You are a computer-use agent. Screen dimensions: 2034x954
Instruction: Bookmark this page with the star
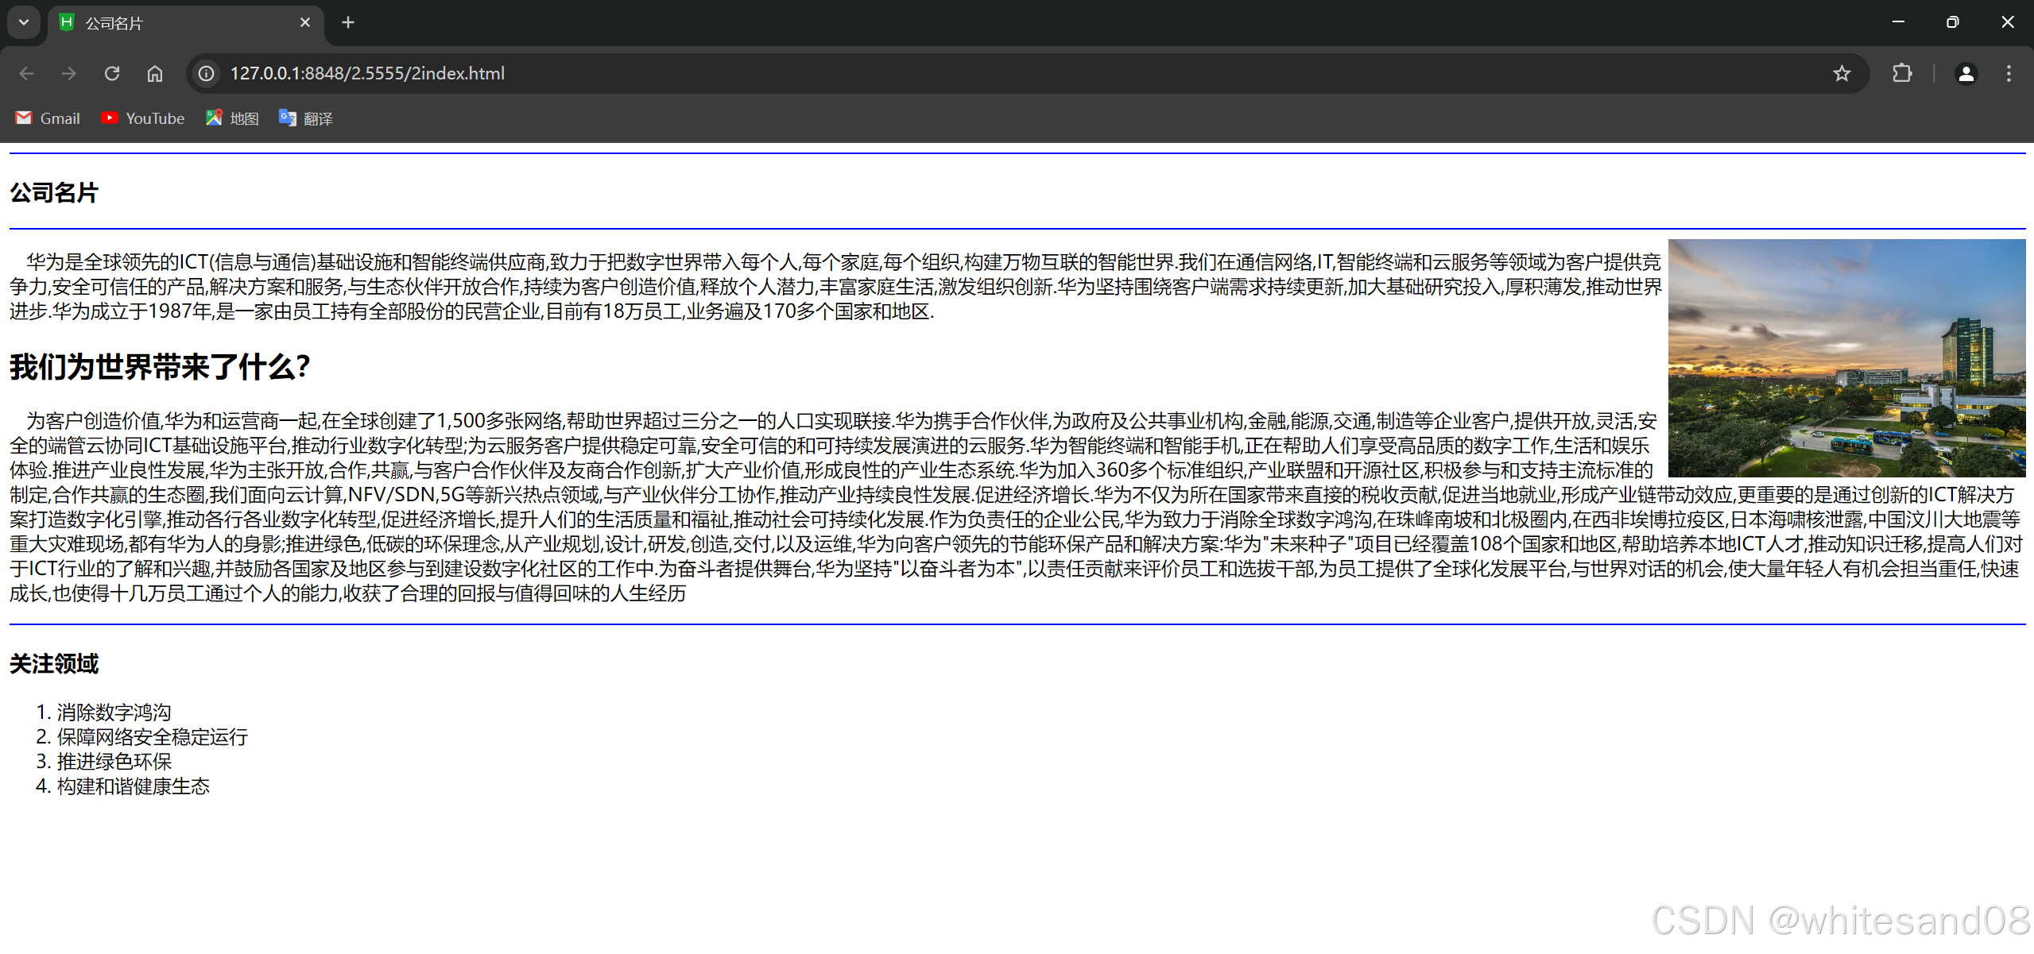click(x=1842, y=73)
